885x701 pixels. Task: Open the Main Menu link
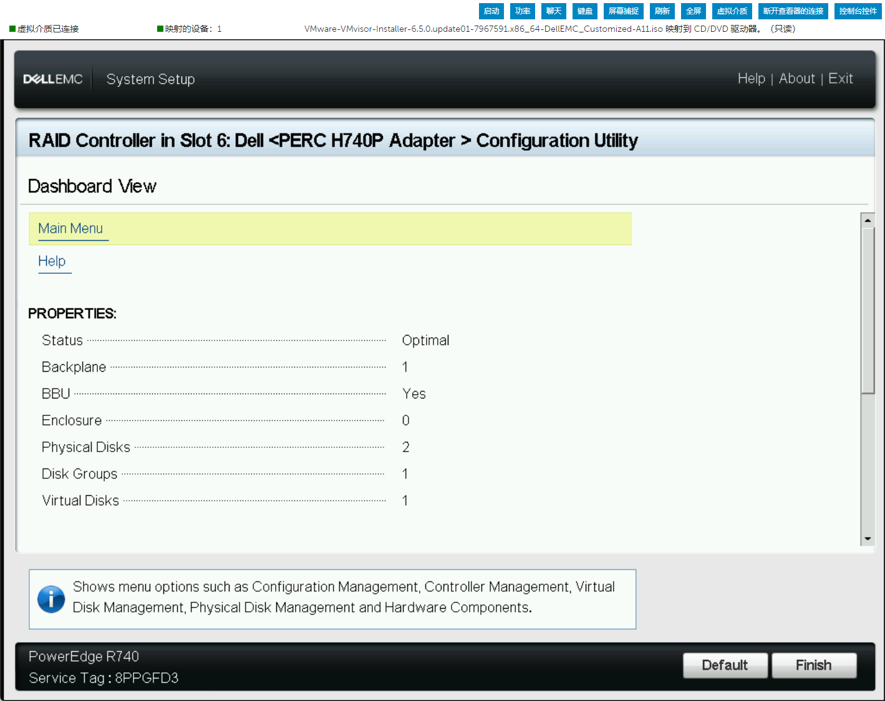pos(70,229)
